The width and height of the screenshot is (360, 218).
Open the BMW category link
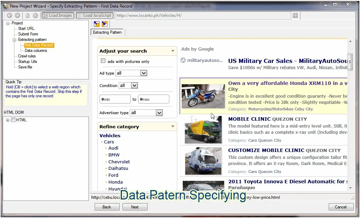pos(114,155)
